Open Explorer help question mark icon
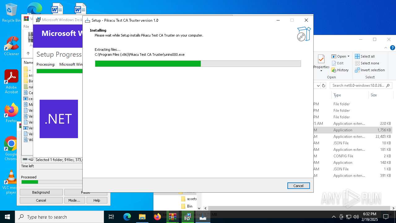This screenshot has height=223, width=396. point(392,48)
